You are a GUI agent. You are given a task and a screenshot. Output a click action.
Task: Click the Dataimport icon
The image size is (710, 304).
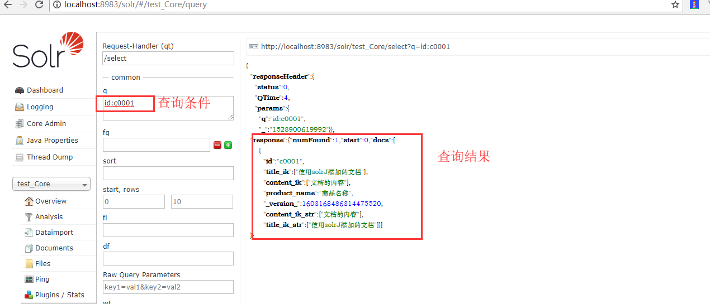[29, 232]
